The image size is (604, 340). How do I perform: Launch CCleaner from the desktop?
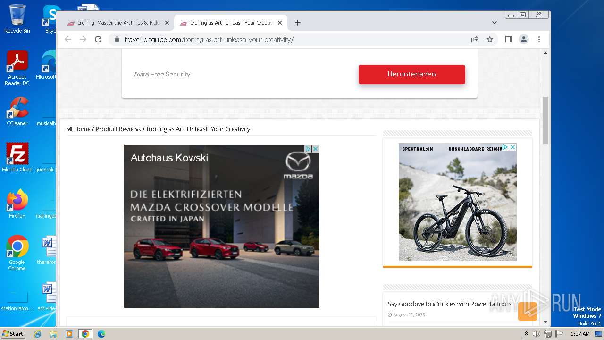click(x=17, y=111)
